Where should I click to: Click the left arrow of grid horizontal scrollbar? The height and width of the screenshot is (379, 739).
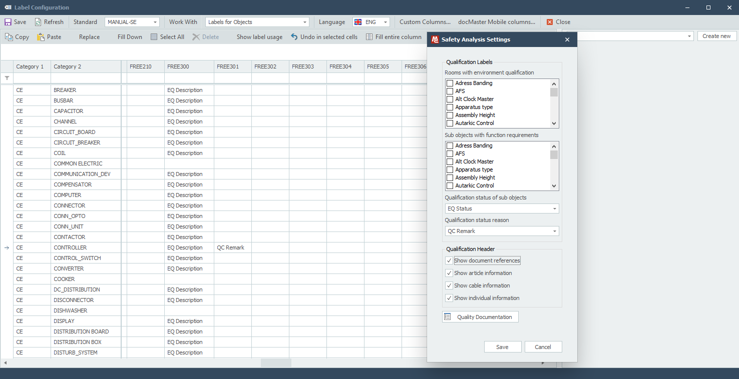click(6, 363)
